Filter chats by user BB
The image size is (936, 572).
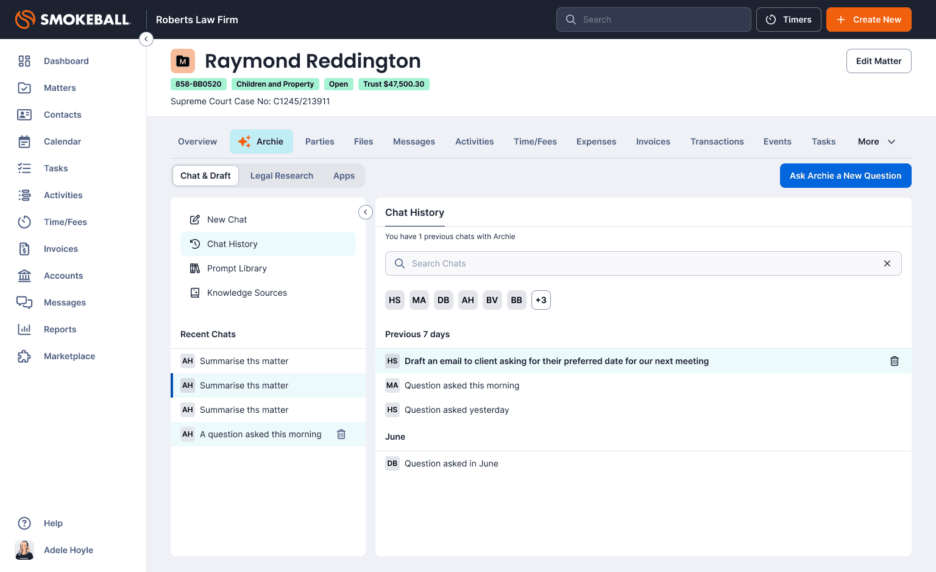[x=517, y=300]
